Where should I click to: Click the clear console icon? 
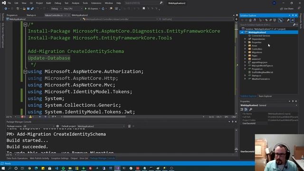pos(129,126)
